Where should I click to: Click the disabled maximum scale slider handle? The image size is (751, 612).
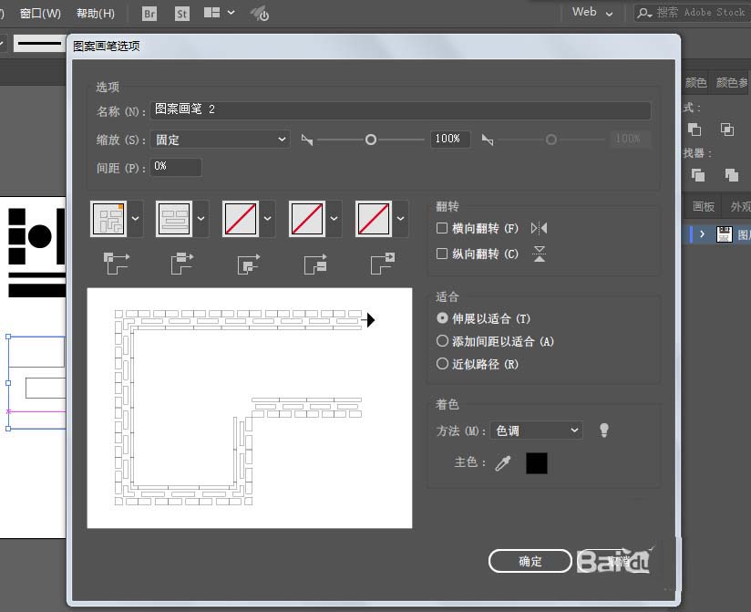(x=551, y=140)
